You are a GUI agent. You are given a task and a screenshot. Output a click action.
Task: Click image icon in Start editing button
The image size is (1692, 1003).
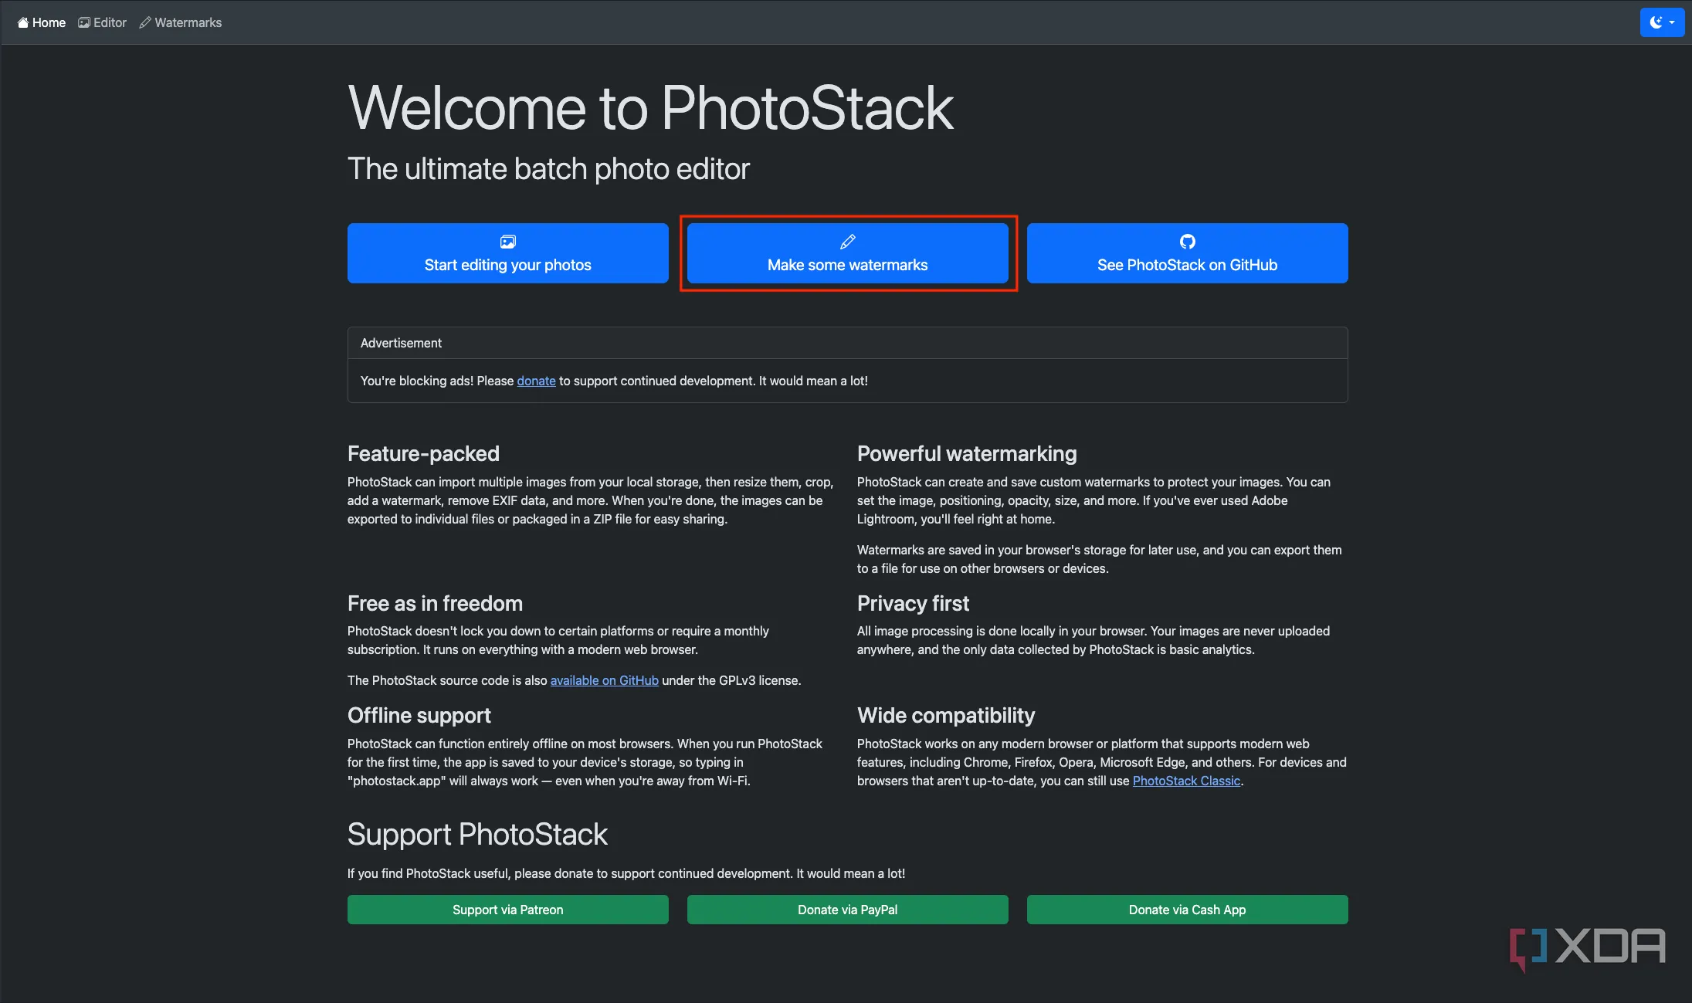click(x=508, y=242)
